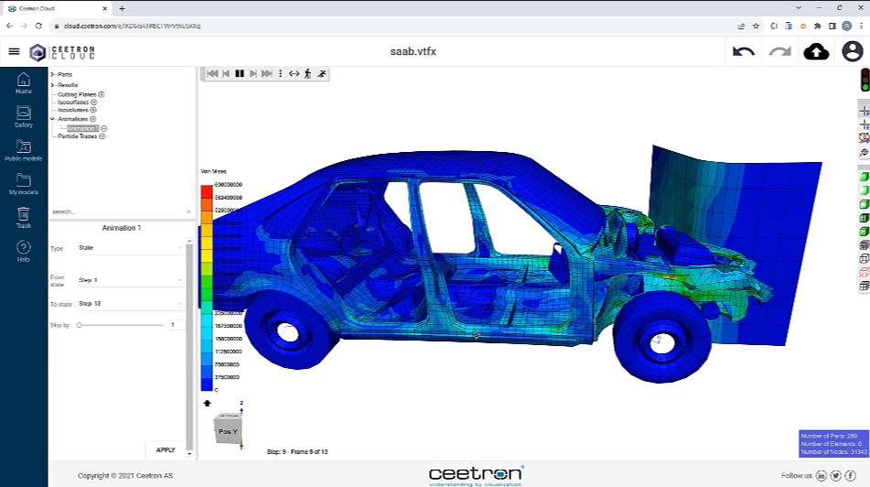The image size is (870, 487).
Task: Open the Help section
Action: (x=23, y=251)
